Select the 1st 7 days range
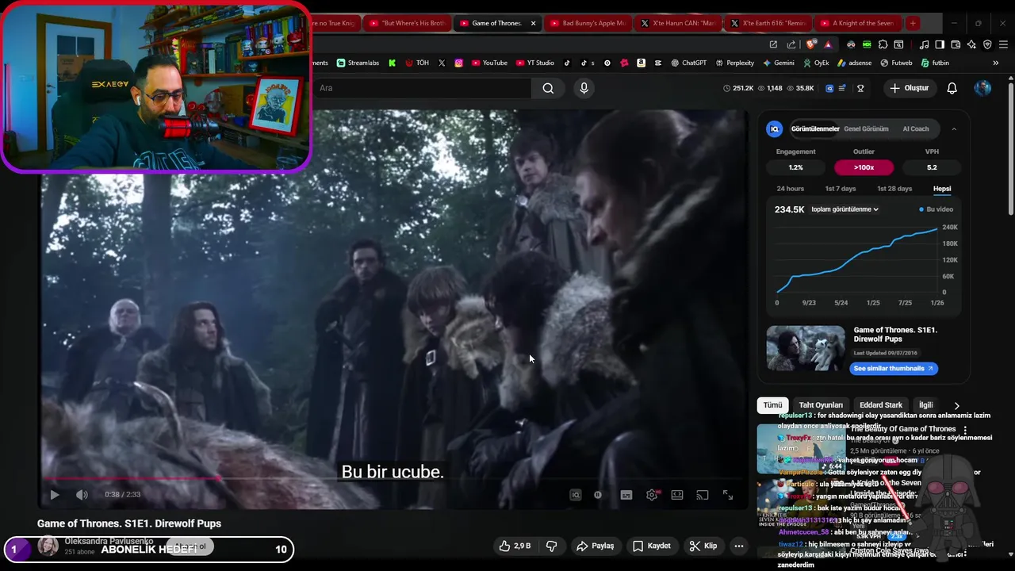1015x571 pixels. [x=841, y=189]
